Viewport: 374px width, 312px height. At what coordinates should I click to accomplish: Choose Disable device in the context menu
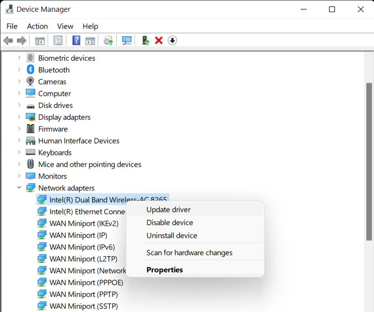tap(169, 222)
